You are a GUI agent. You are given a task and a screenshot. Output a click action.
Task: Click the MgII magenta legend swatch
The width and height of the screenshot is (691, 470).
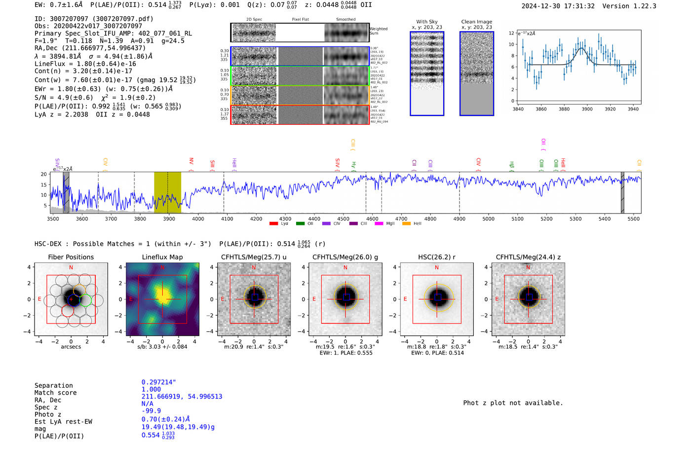[379, 224]
